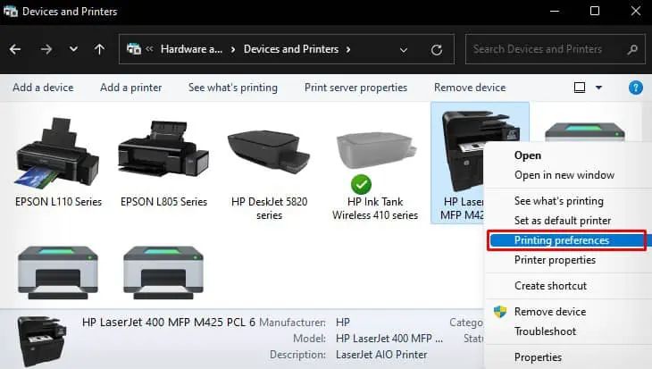Choose Create shortcut
Image resolution: width=652 pixels, height=369 pixels.
point(550,286)
